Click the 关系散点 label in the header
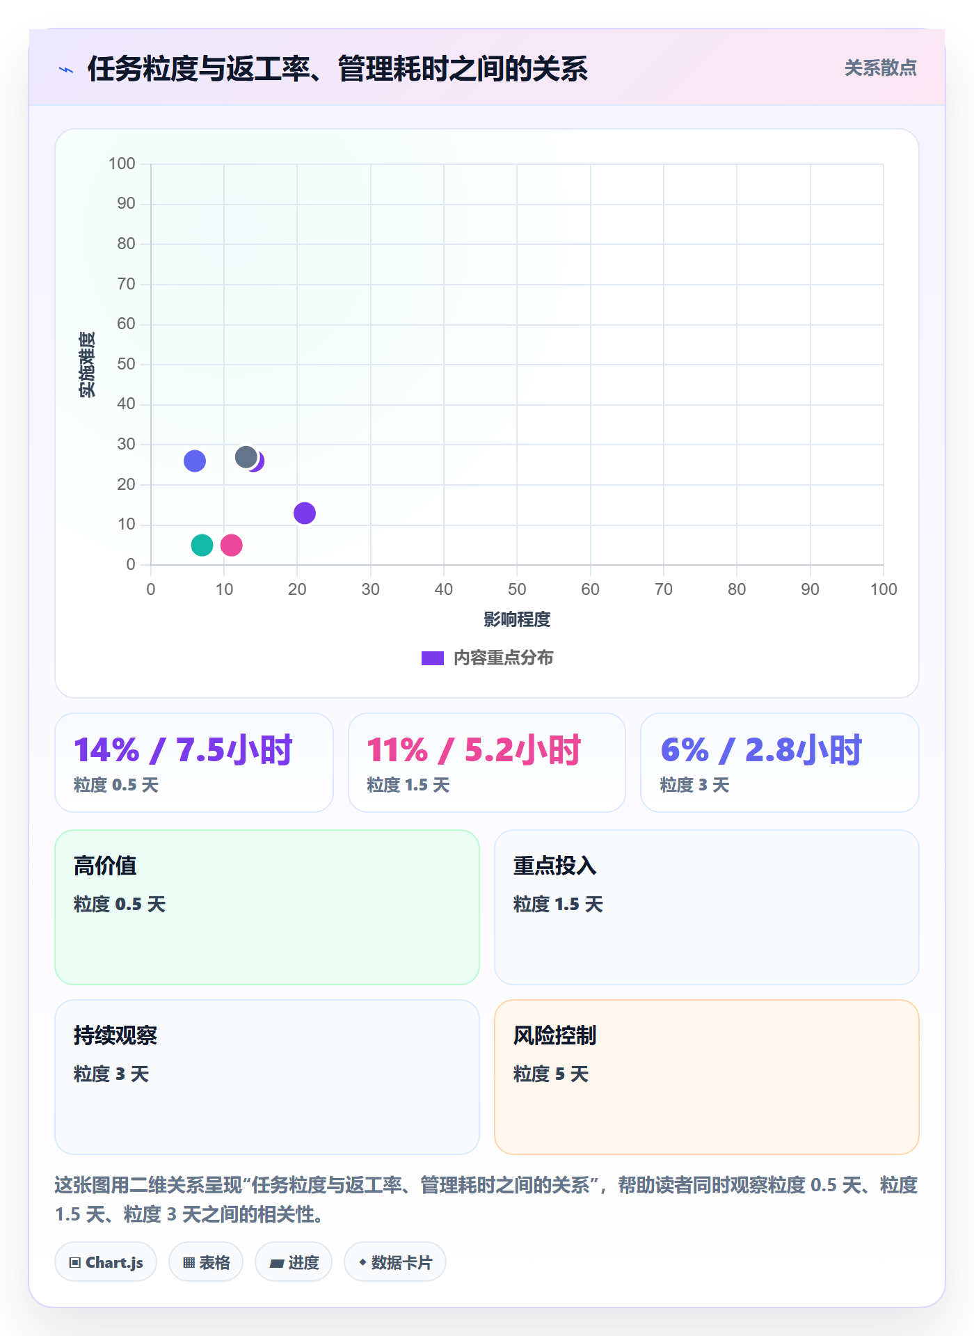The image size is (974, 1336). tap(880, 68)
